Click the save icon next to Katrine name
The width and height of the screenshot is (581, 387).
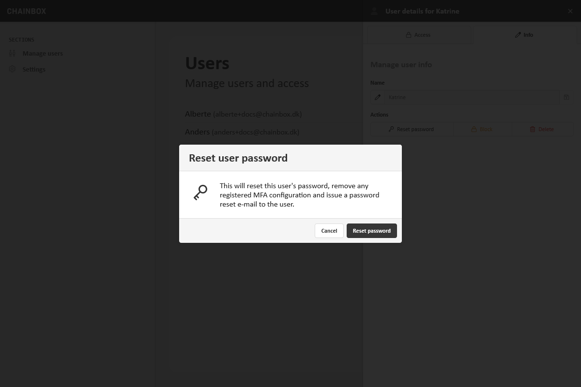[x=566, y=97]
